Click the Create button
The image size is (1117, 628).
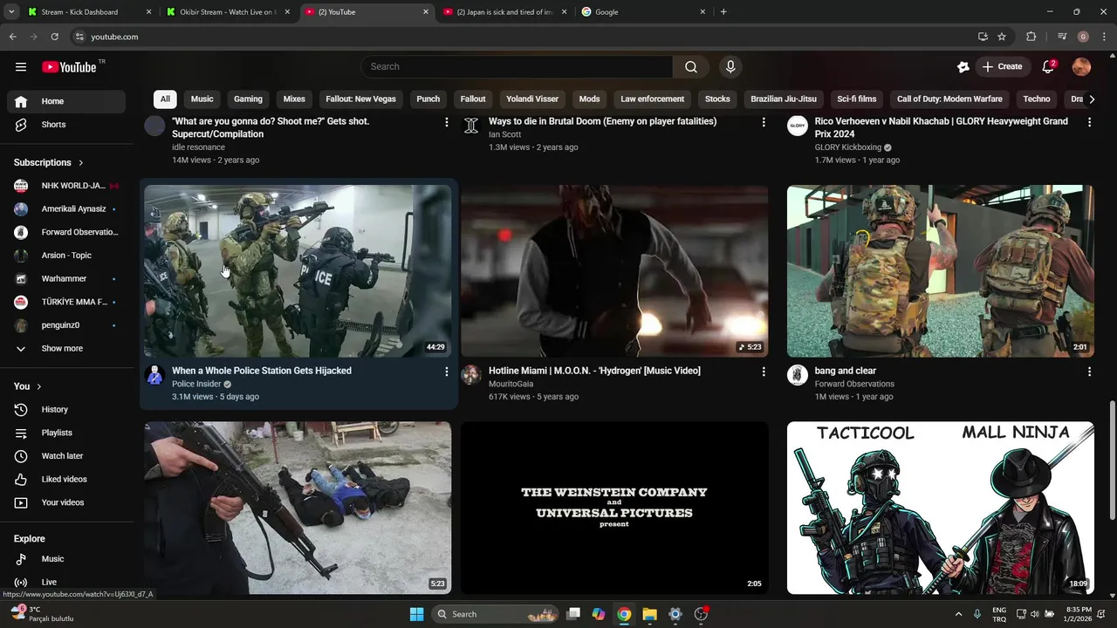point(1002,67)
